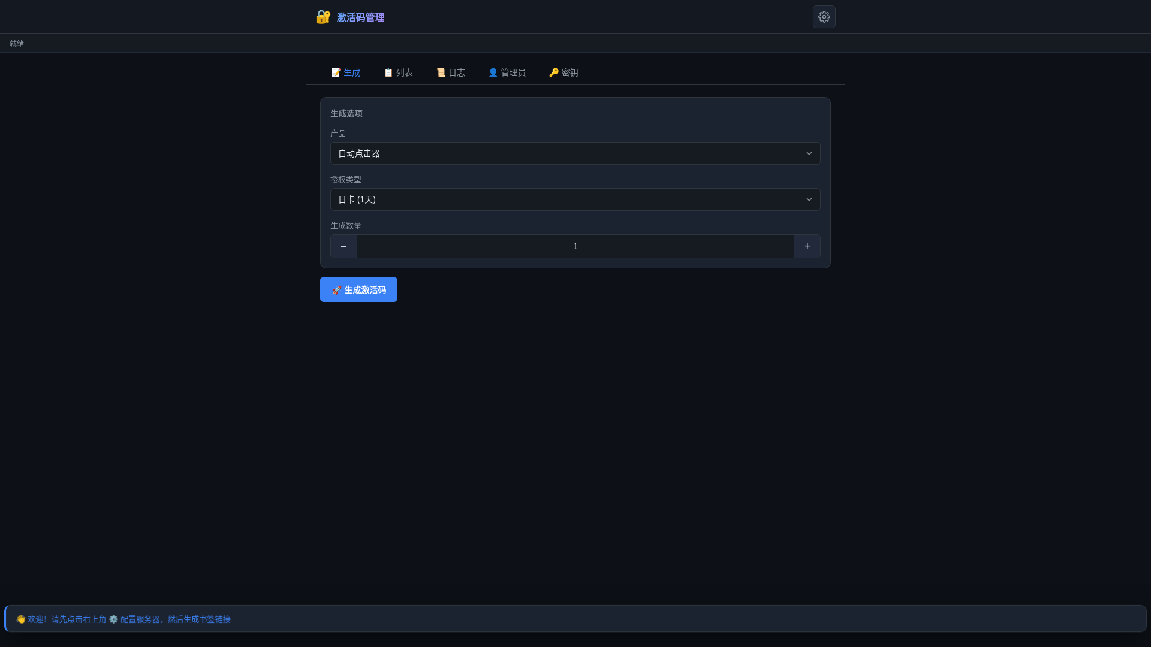The image size is (1151, 647).
Task: Open the 日志 tab
Action: pyautogui.click(x=450, y=72)
